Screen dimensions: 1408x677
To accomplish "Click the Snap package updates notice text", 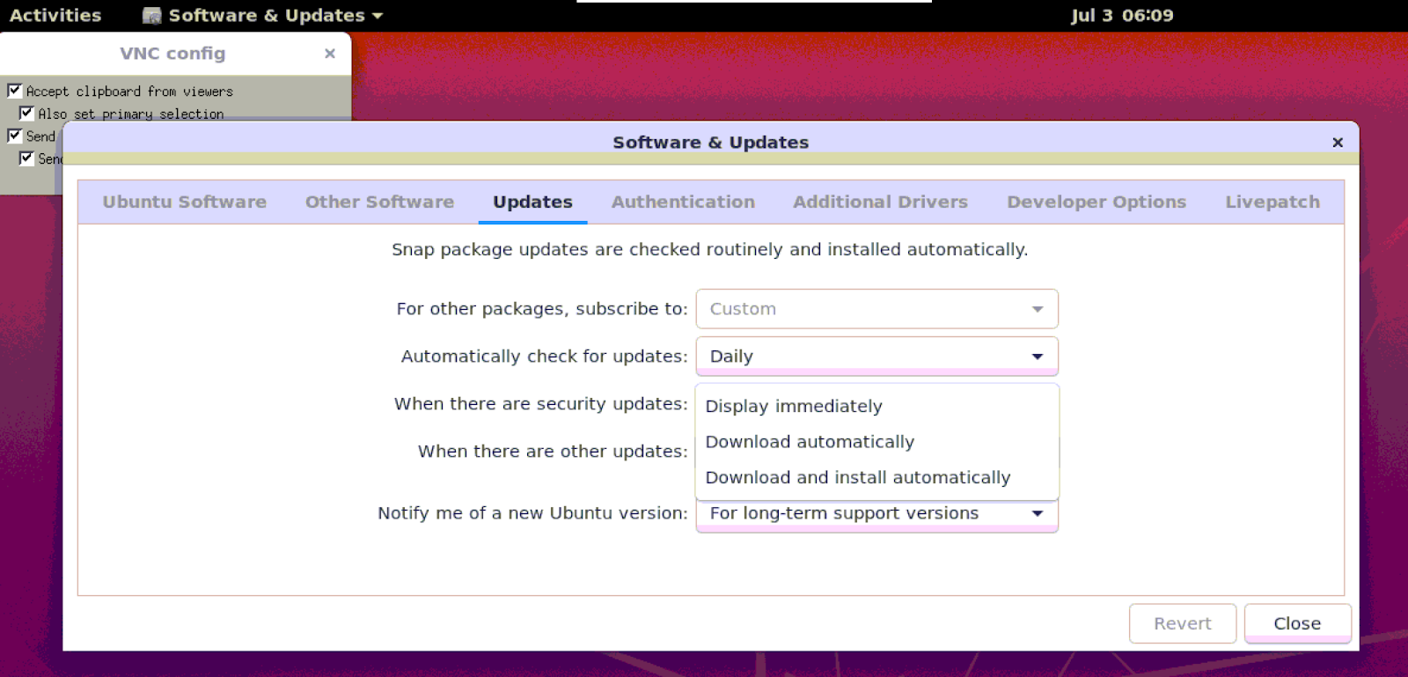I will (709, 250).
